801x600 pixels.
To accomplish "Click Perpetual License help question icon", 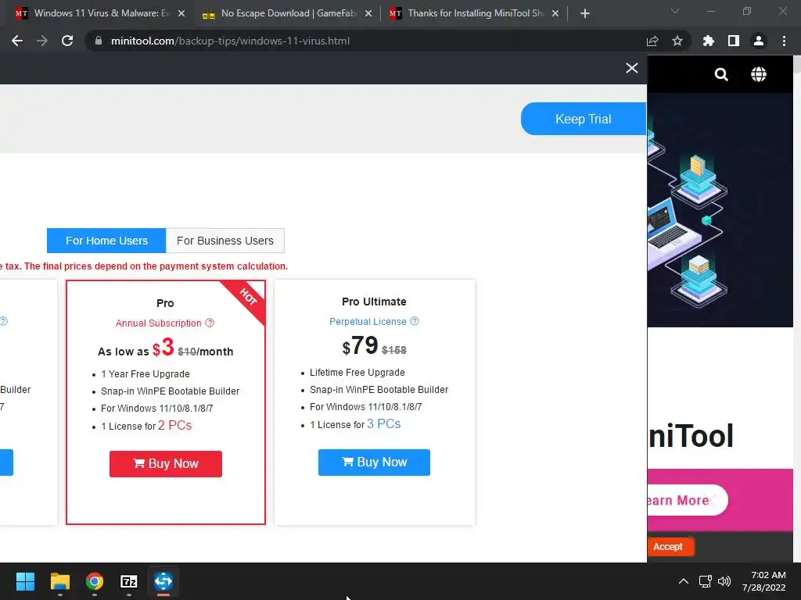I will tap(415, 321).
